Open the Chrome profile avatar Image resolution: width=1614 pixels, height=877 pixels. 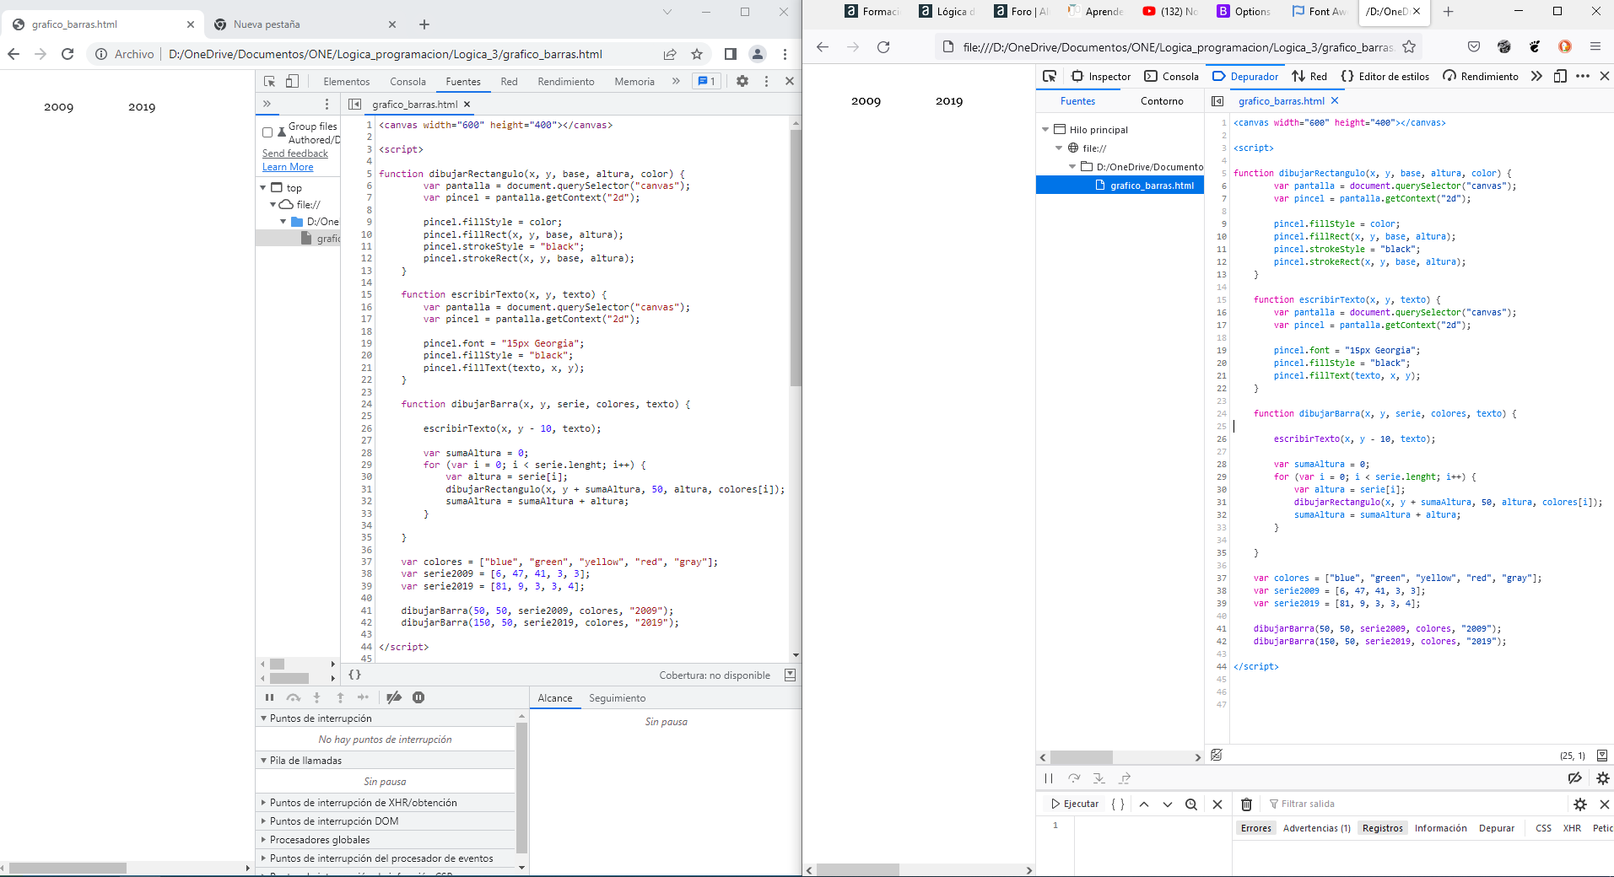[758, 54]
